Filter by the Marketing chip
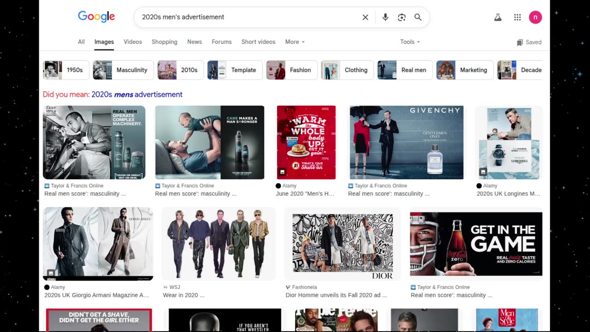Screen dimensions: 590x332 click(465, 70)
